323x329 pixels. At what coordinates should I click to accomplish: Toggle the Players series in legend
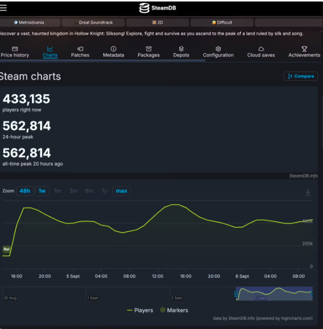point(140,310)
